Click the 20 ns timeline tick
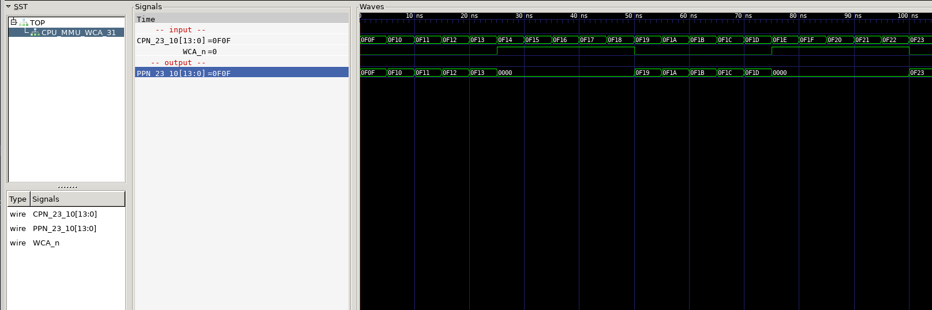Screen dimensions: 932x310 pos(469,16)
